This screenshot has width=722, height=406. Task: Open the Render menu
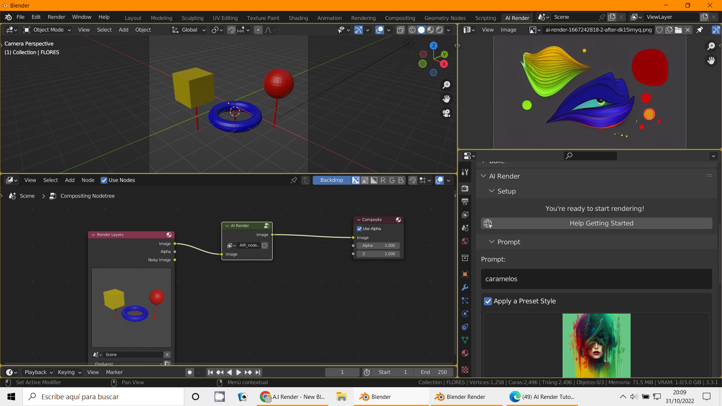(x=56, y=17)
